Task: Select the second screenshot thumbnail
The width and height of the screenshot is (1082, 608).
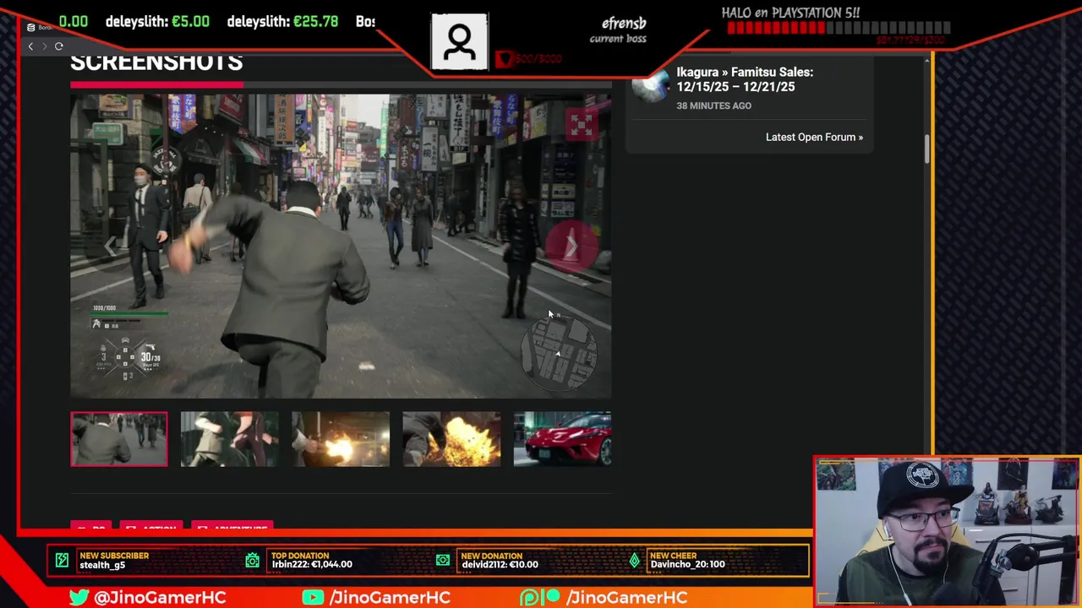Action: 229,439
